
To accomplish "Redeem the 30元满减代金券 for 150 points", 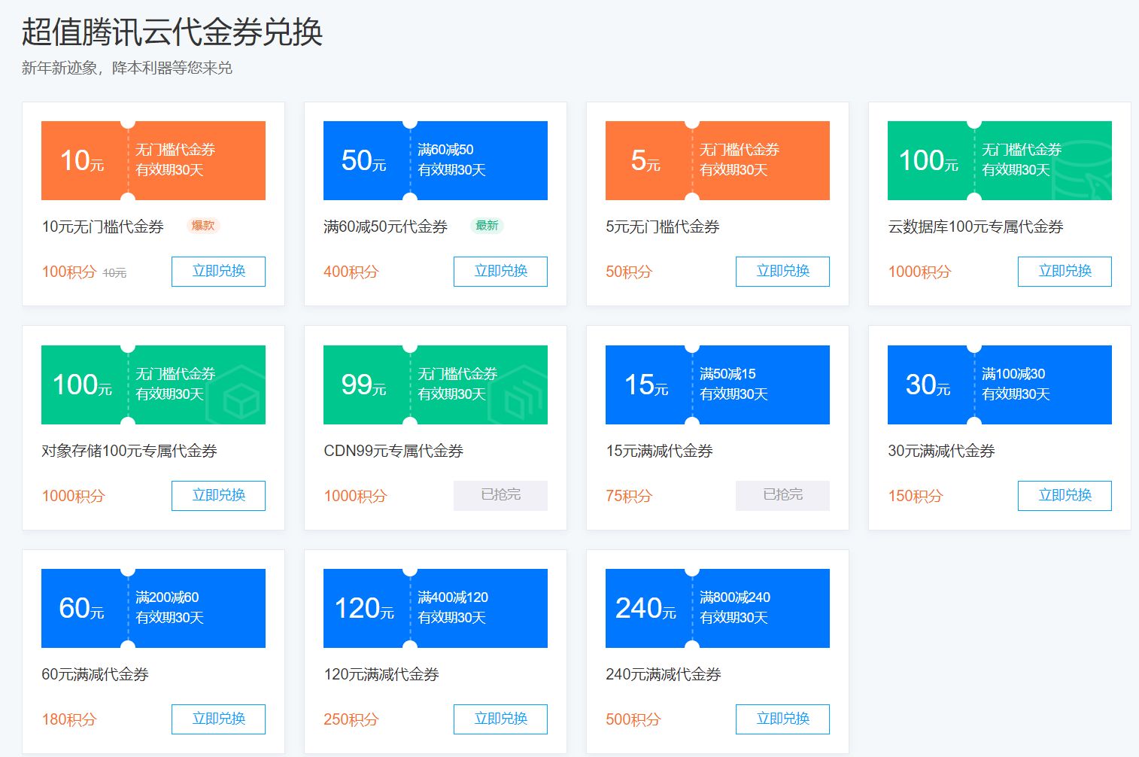I will tap(1065, 495).
